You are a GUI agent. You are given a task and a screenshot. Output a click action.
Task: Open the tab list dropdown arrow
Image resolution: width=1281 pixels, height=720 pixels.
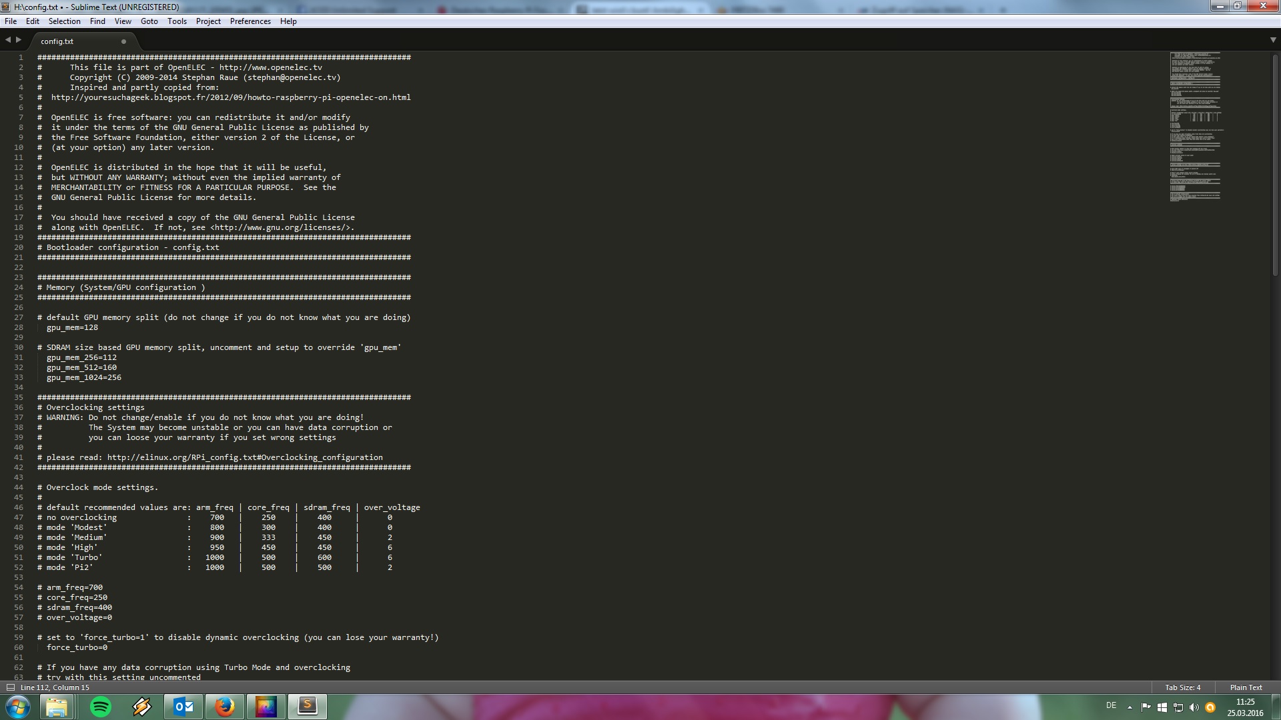coord(1273,40)
